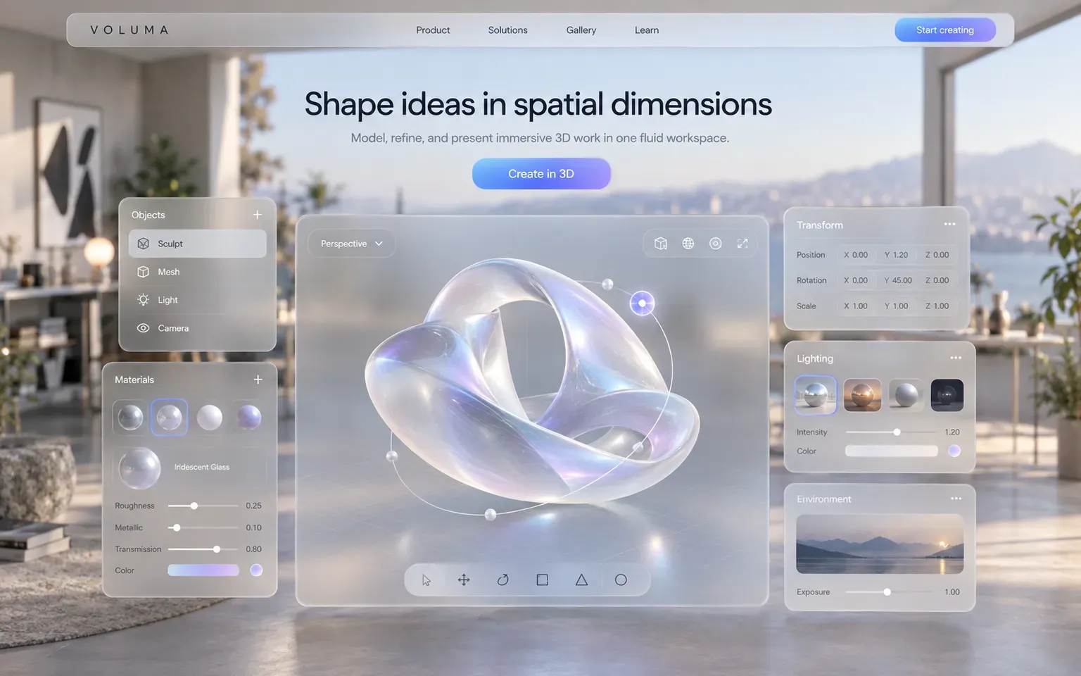Open the Product menu
This screenshot has height=676, width=1081.
pyautogui.click(x=433, y=30)
